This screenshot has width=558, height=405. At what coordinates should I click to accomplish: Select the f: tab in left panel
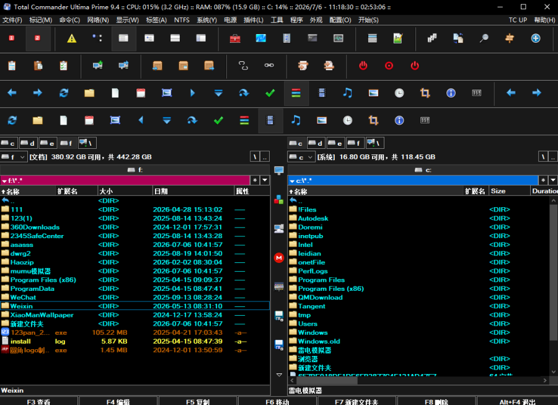point(135,170)
